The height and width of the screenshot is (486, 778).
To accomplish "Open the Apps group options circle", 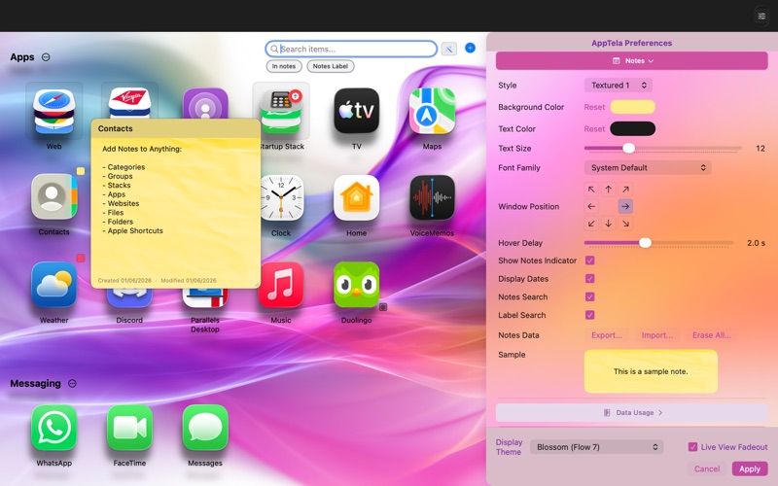I will tap(46, 57).
